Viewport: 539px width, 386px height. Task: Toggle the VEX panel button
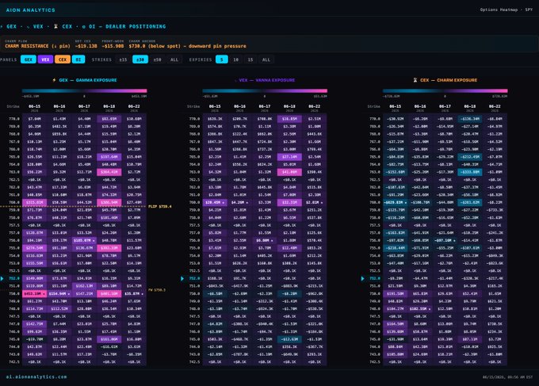click(x=45, y=59)
